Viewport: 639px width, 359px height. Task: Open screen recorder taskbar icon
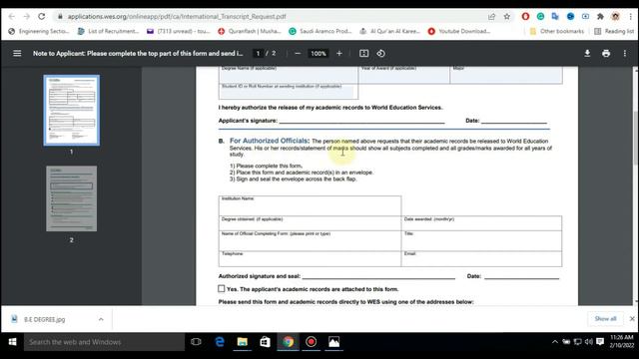click(311, 342)
